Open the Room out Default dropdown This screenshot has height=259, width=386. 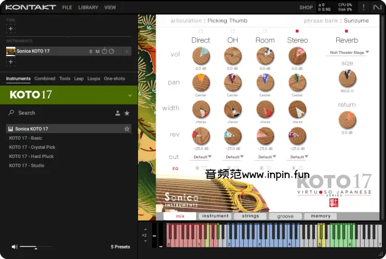tap(266, 157)
